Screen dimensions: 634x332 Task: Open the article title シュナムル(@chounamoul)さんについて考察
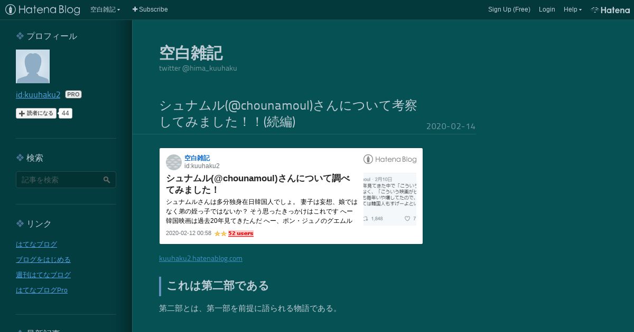tap(288, 113)
